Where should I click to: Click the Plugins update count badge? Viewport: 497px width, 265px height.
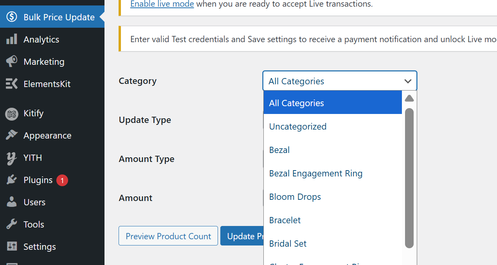pyautogui.click(x=62, y=180)
